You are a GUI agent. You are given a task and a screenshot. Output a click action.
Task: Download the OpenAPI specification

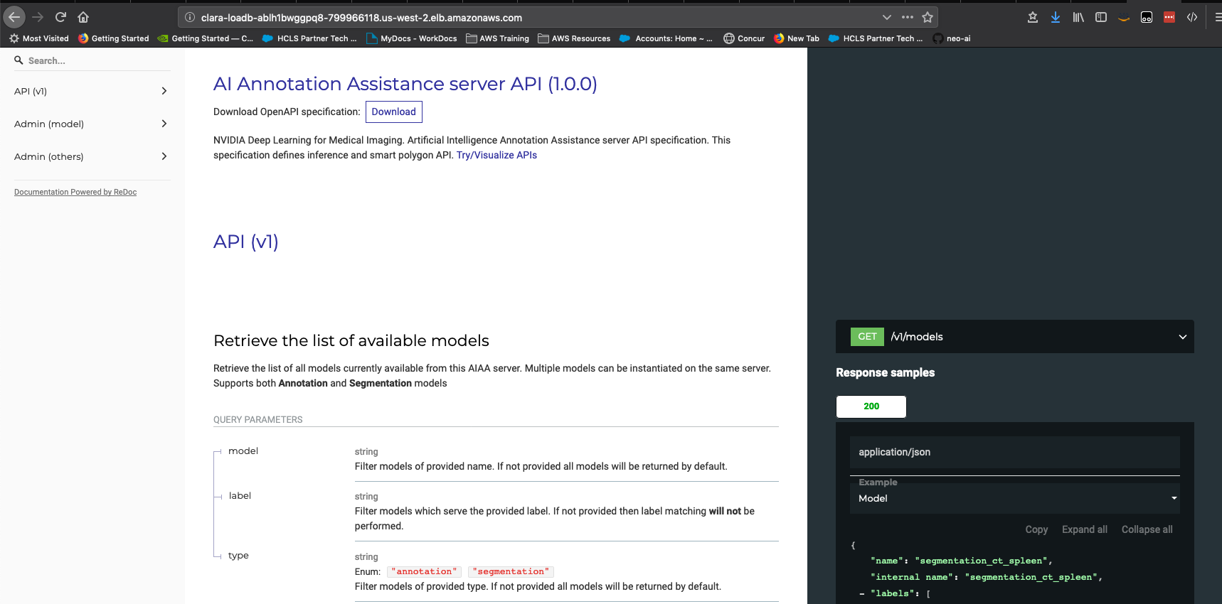(x=394, y=112)
